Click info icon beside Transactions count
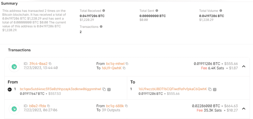Viewport: 253px width, 119px height. point(101,27)
